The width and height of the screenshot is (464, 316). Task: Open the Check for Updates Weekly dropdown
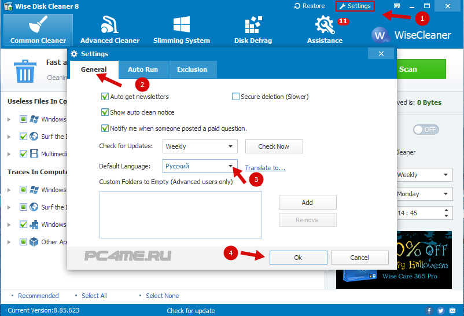coord(200,146)
